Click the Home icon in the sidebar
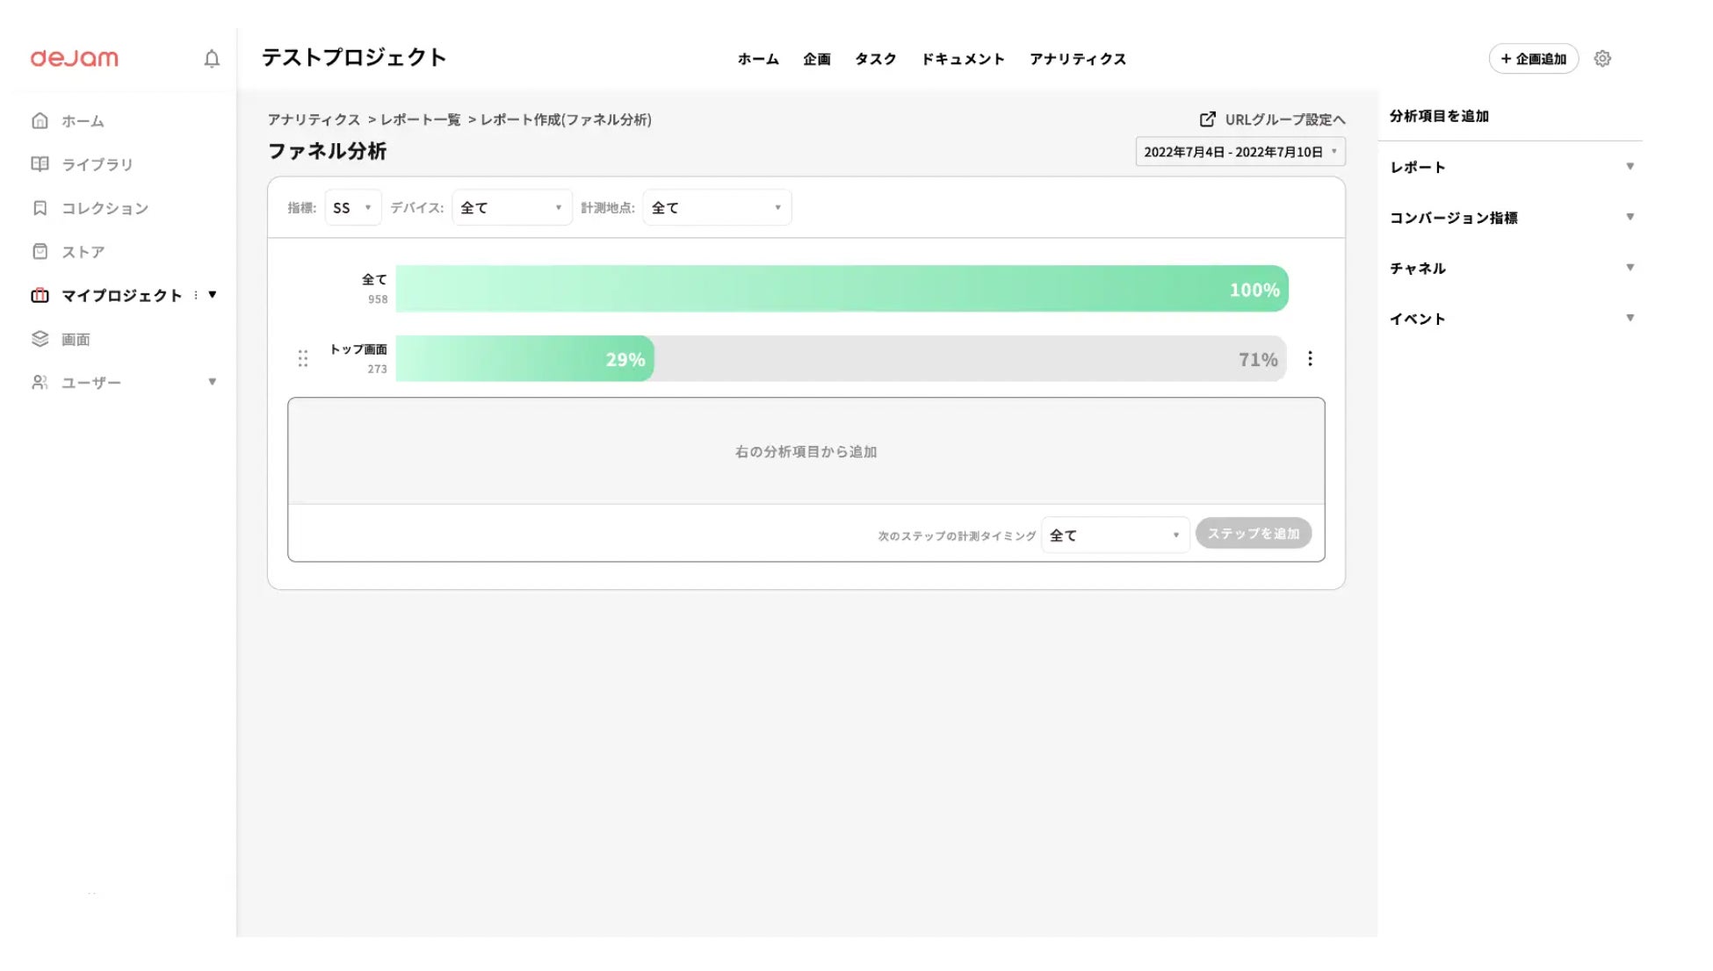Viewport: 1713px width, 971px height. [x=40, y=121]
